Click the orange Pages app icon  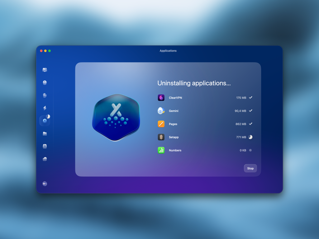pyautogui.click(x=161, y=124)
